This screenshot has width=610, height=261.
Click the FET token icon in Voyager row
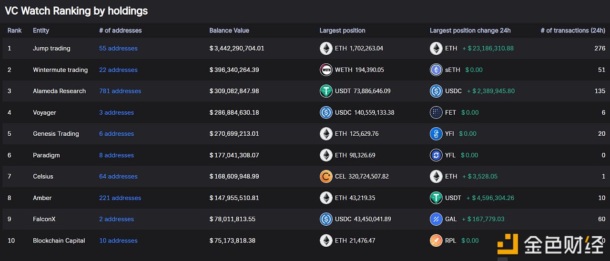click(x=436, y=112)
